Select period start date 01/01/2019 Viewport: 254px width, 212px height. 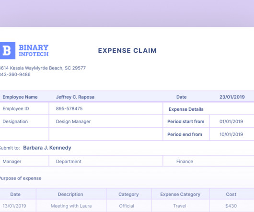pos(231,121)
